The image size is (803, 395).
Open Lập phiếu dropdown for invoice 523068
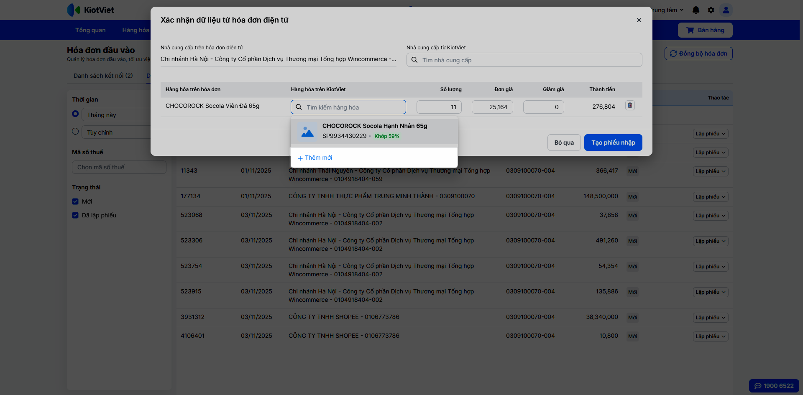pos(711,216)
